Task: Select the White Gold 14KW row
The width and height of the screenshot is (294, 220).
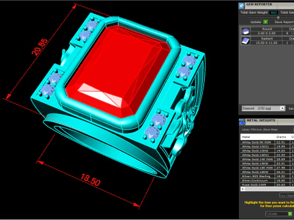Action: (267, 163)
